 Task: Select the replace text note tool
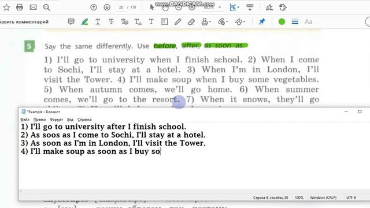click(124, 22)
